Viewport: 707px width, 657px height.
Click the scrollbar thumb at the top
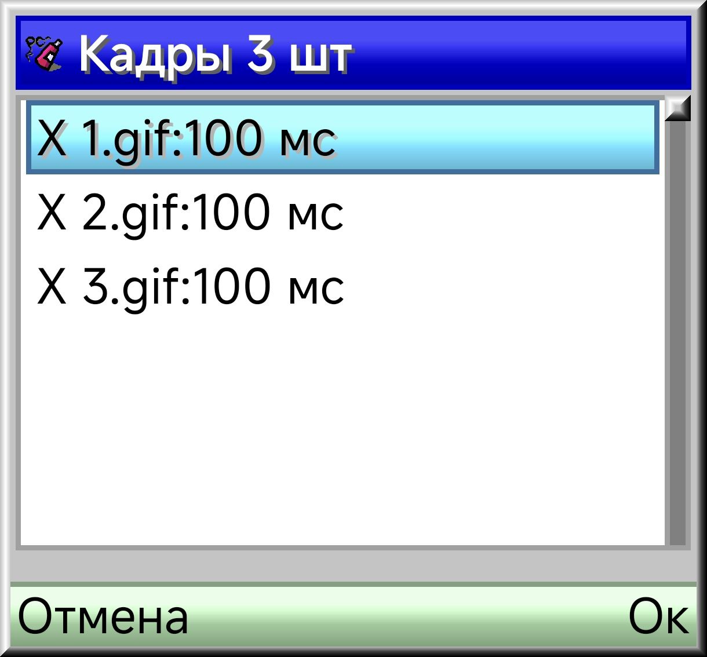pyautogui.click(x=677, y=108)
